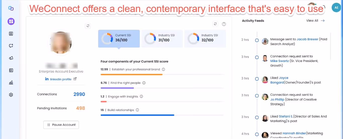Click the Pause Account button
Viewport: 343px width, 139px height.
pyautogui.click(x=61, y=125)
